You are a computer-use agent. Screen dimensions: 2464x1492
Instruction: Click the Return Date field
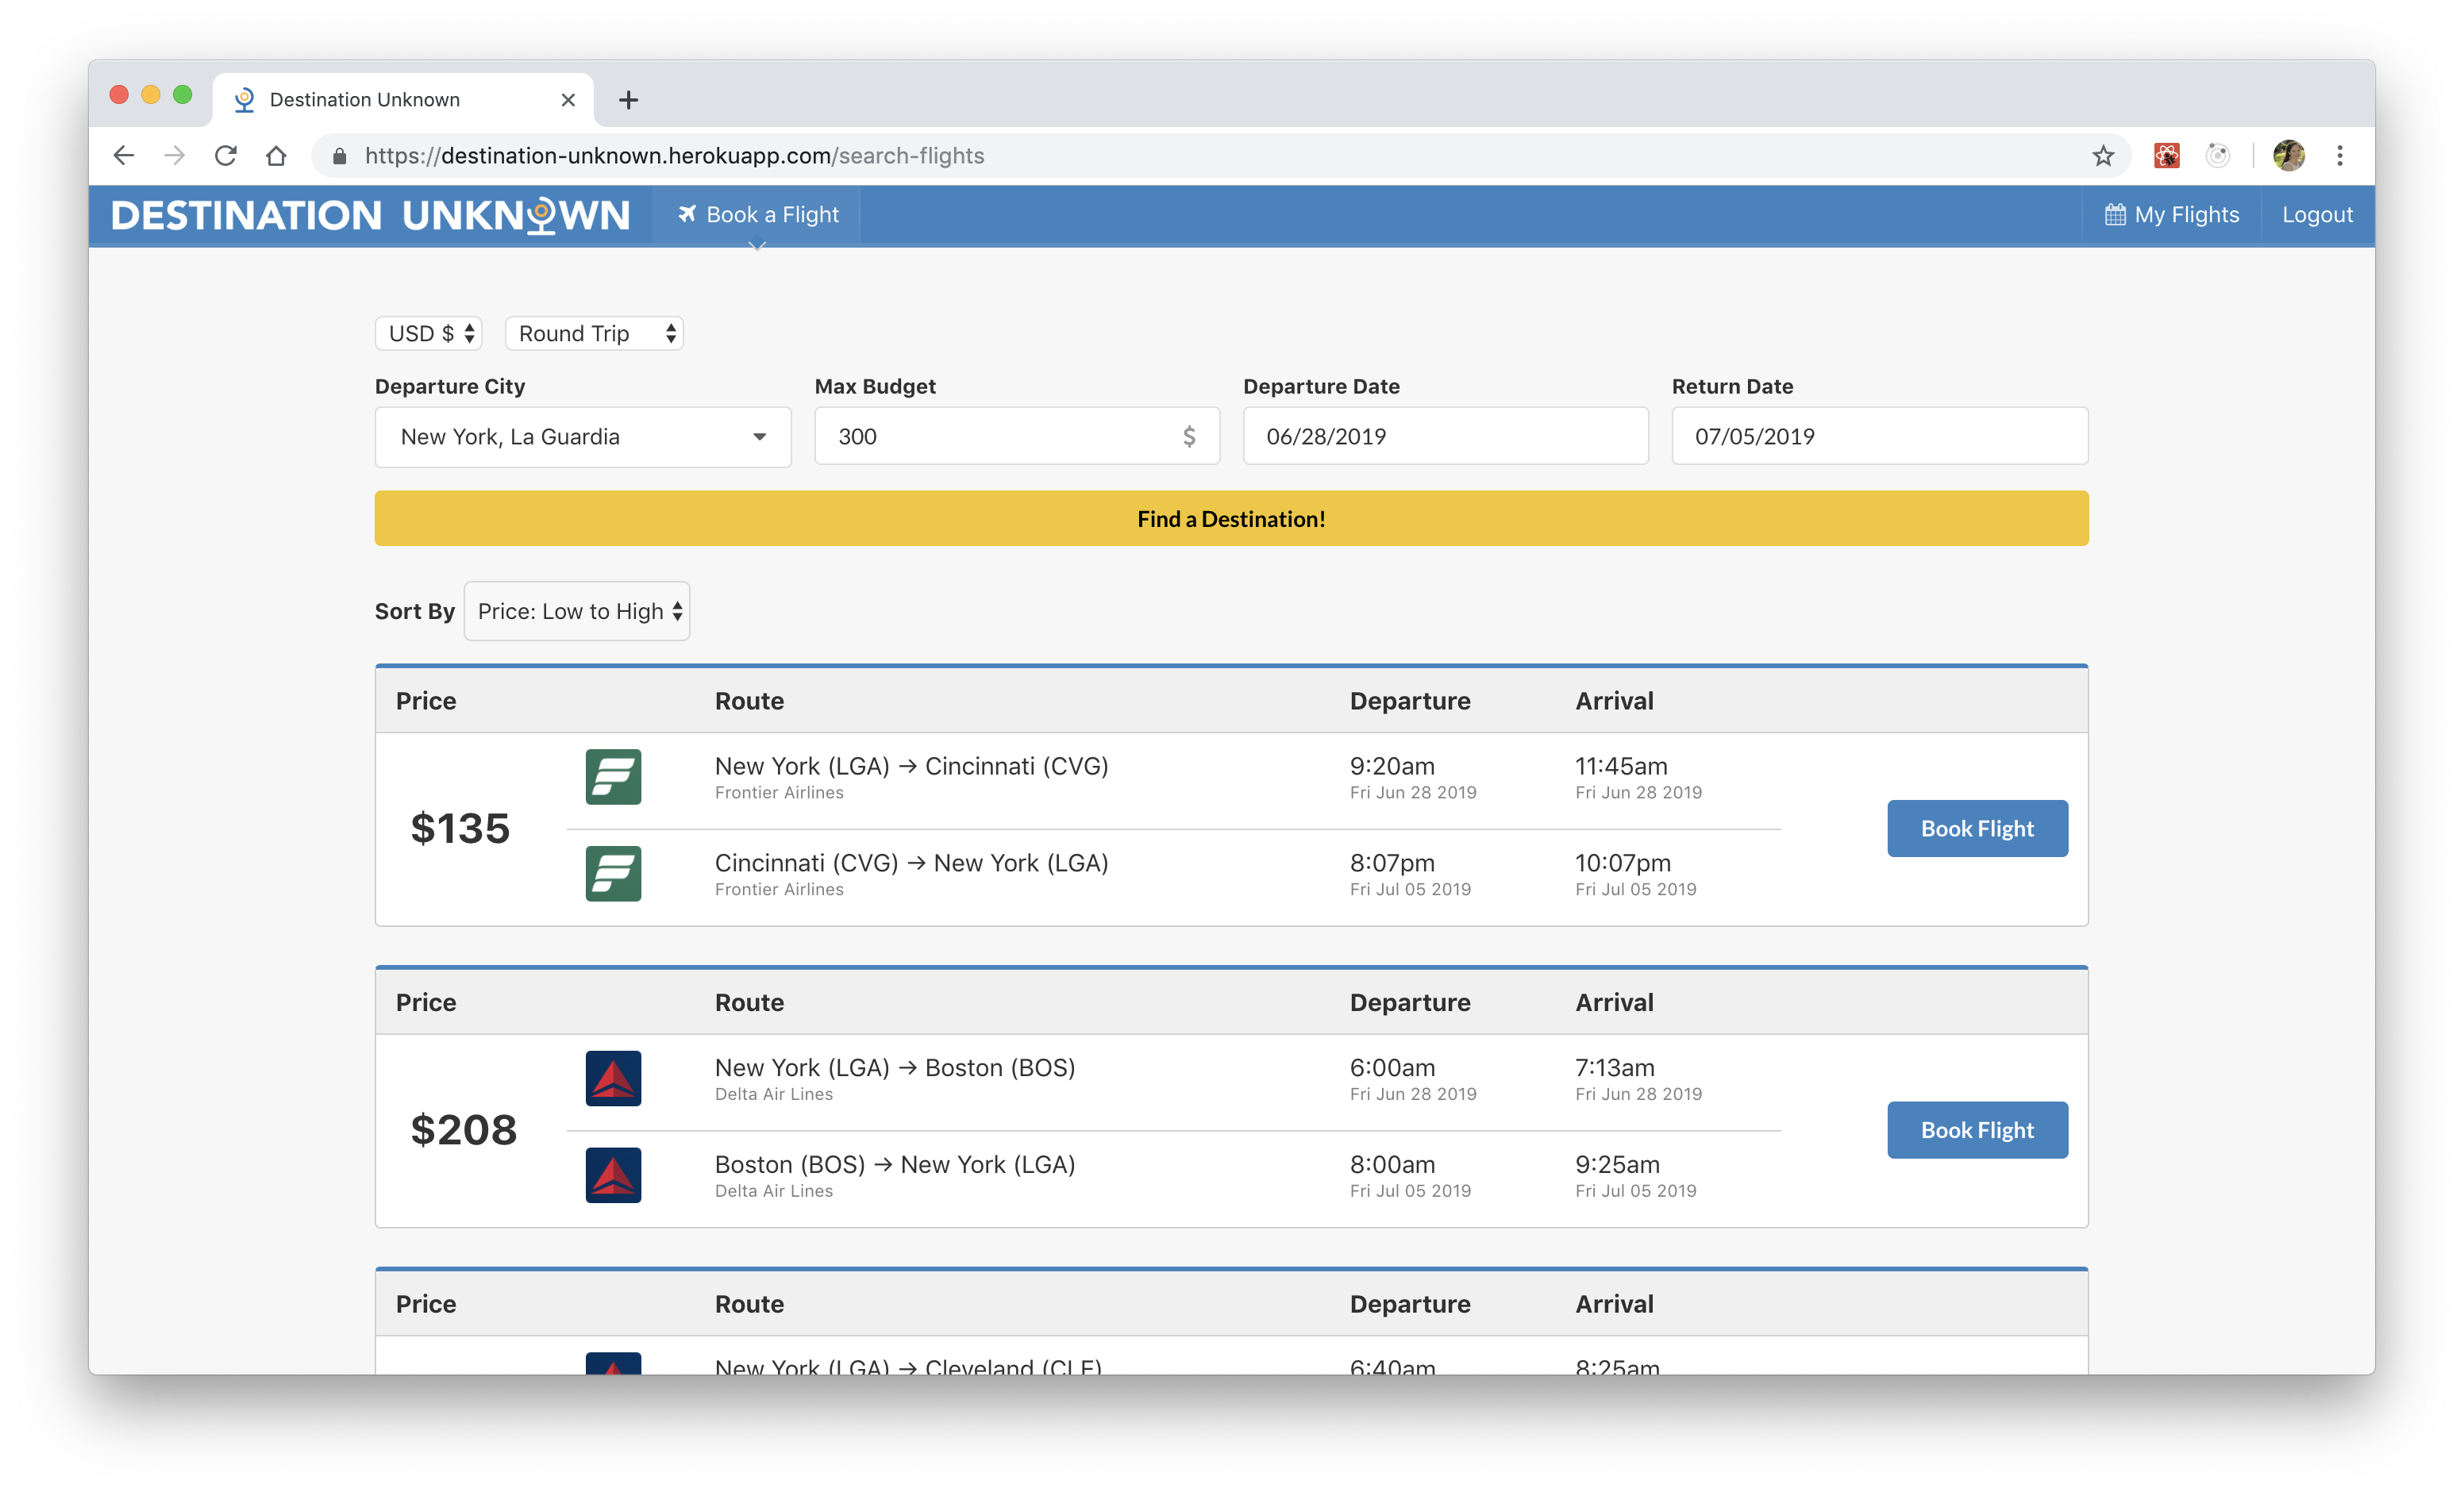1880,436
